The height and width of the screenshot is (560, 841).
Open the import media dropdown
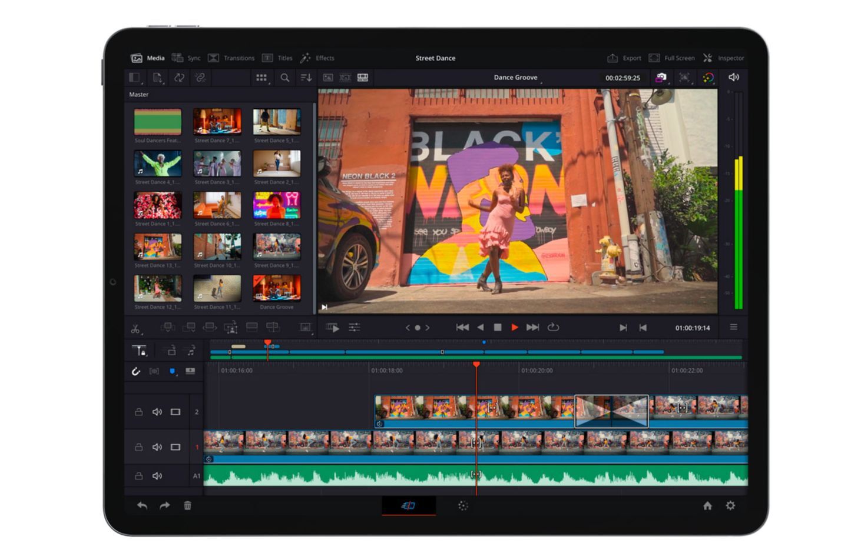coord(157,78)
